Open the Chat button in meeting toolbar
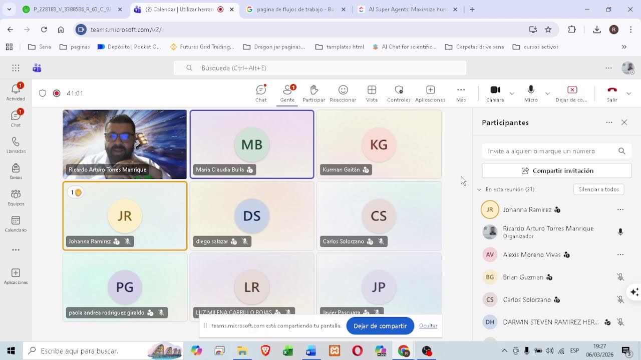The image size is (641, 360). coord(261,93)
